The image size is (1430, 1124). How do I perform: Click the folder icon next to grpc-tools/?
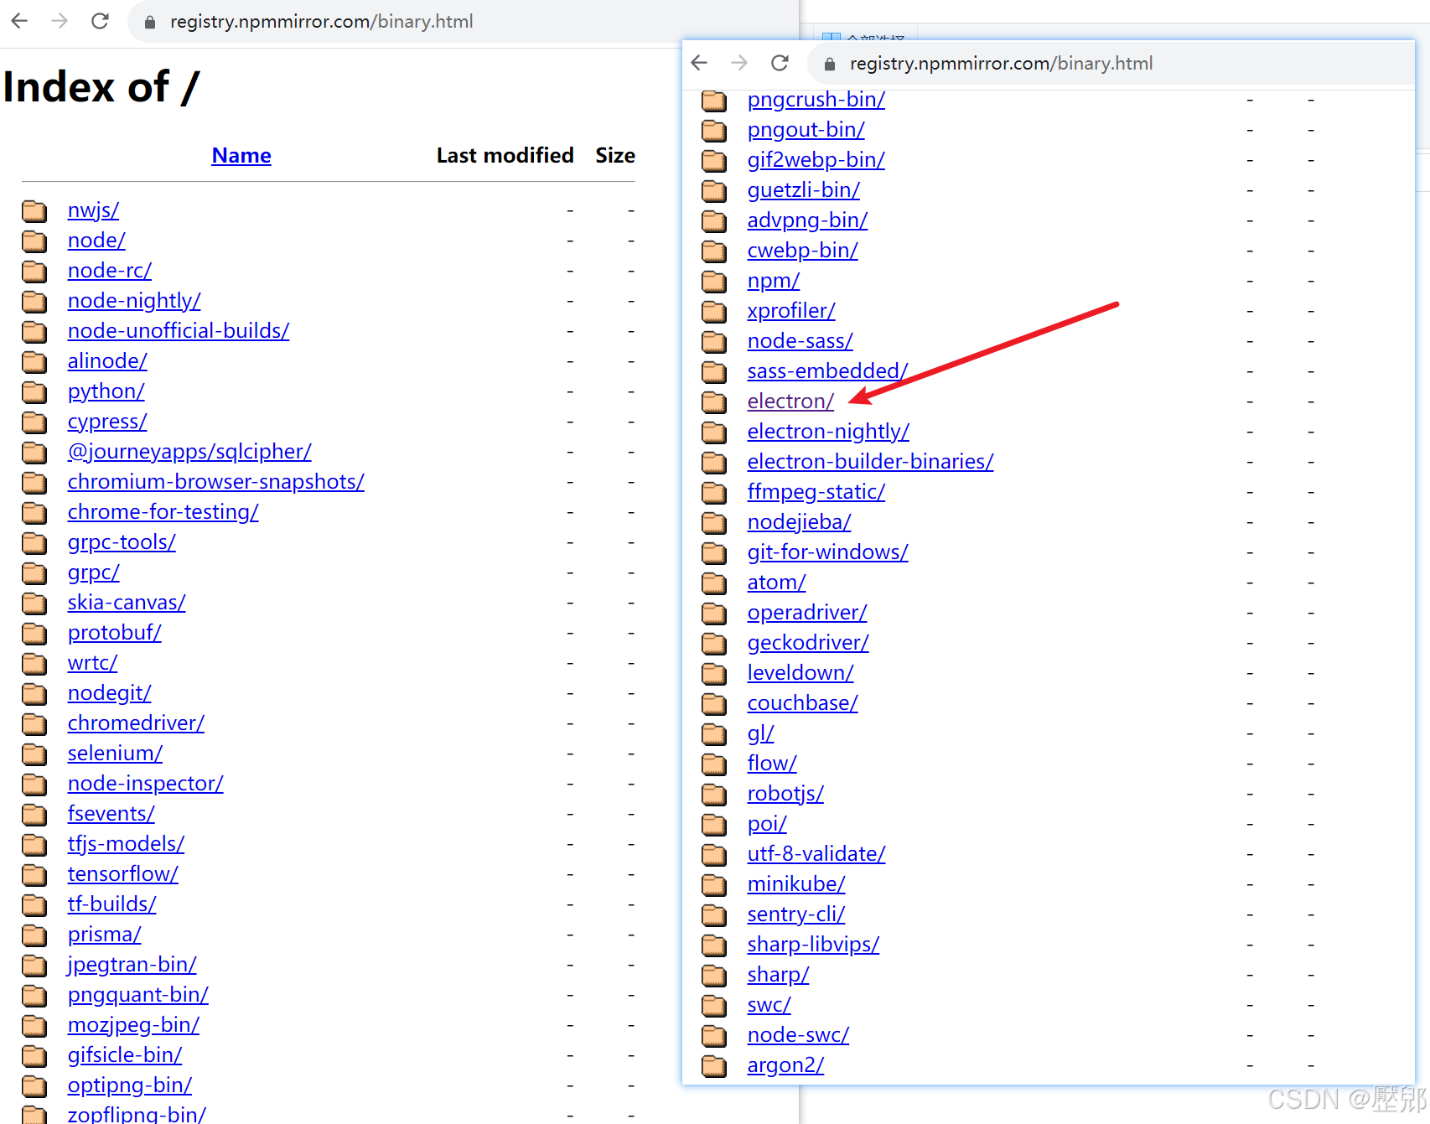(34, 542)
